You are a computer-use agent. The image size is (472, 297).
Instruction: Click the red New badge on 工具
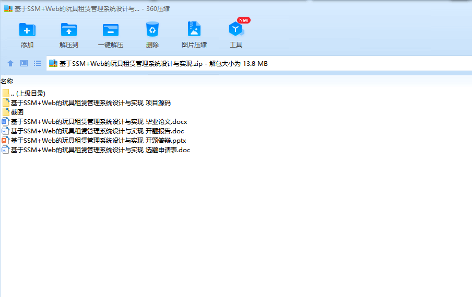click(244, 20)
